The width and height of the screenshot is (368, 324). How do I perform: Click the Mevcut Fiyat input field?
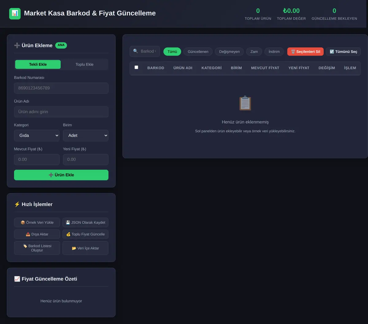point(37,160)
